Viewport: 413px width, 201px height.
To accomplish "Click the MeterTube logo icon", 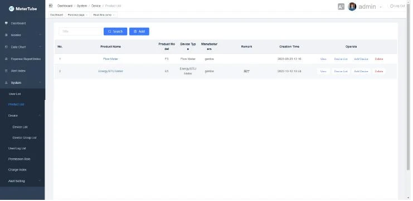I will 11,9.
